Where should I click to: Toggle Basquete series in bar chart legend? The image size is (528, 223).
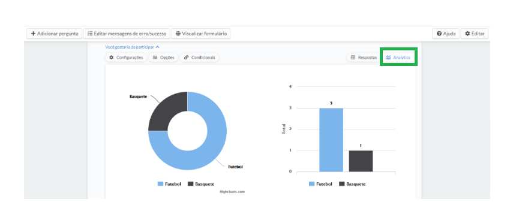[352, 184]
